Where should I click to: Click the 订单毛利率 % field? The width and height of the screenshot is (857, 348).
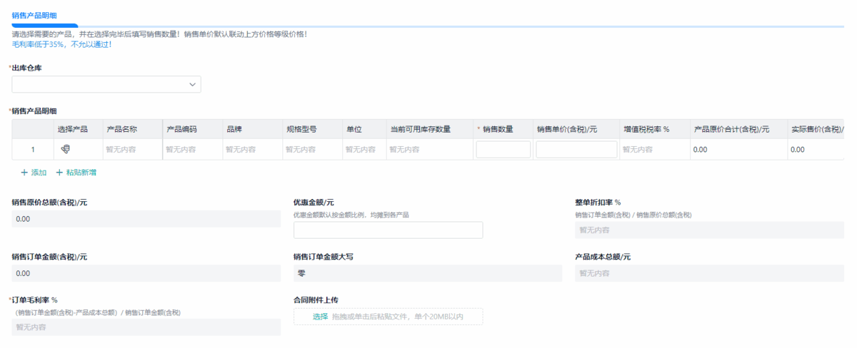[x=146, y=327]
